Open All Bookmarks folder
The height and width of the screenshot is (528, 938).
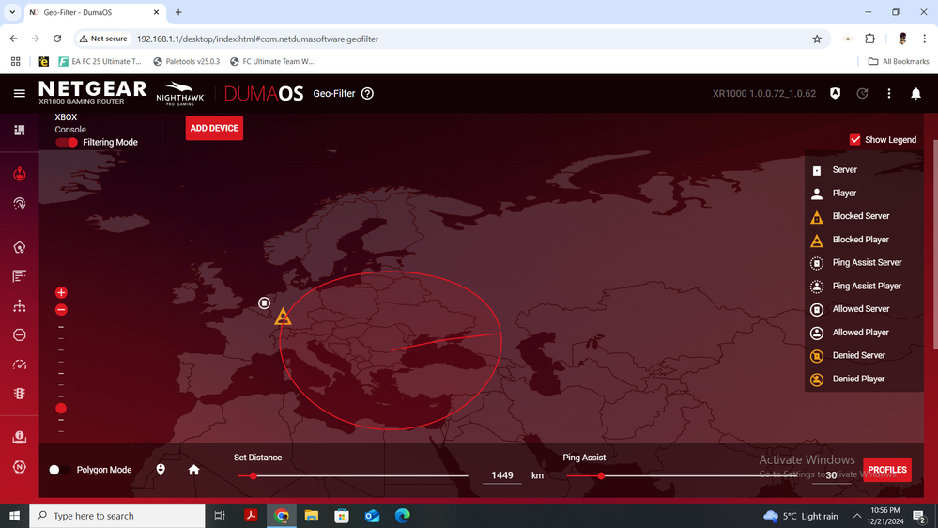[x=899, y=61]
